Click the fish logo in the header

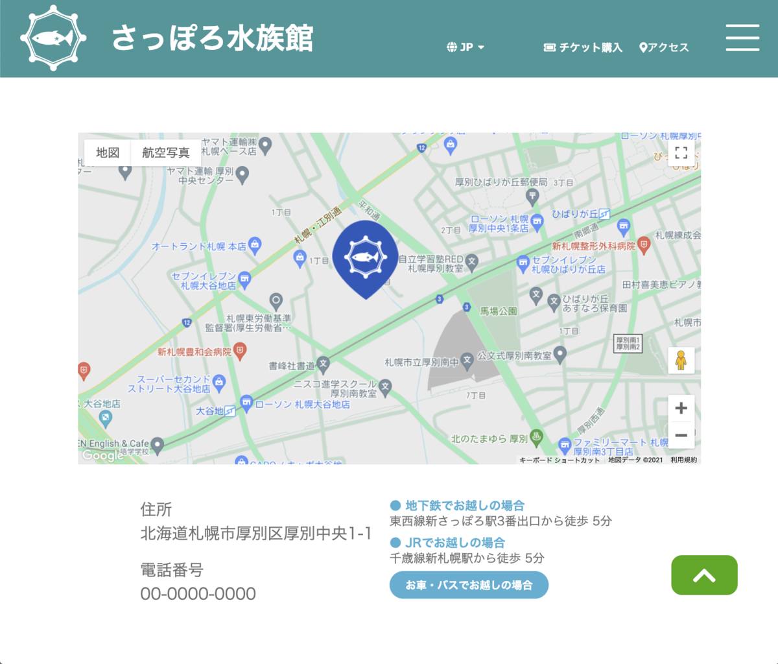click(x=53, y=38)
